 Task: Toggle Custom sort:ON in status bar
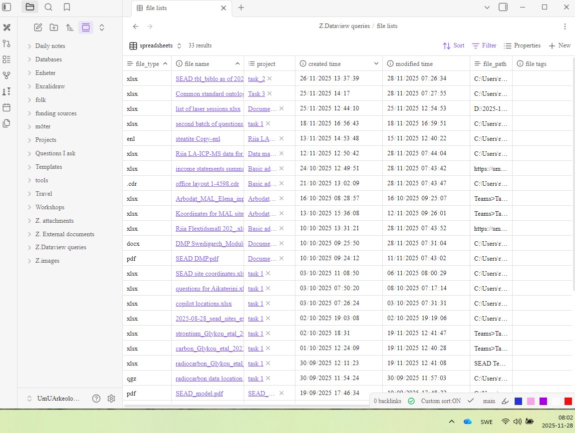[441, 401]
